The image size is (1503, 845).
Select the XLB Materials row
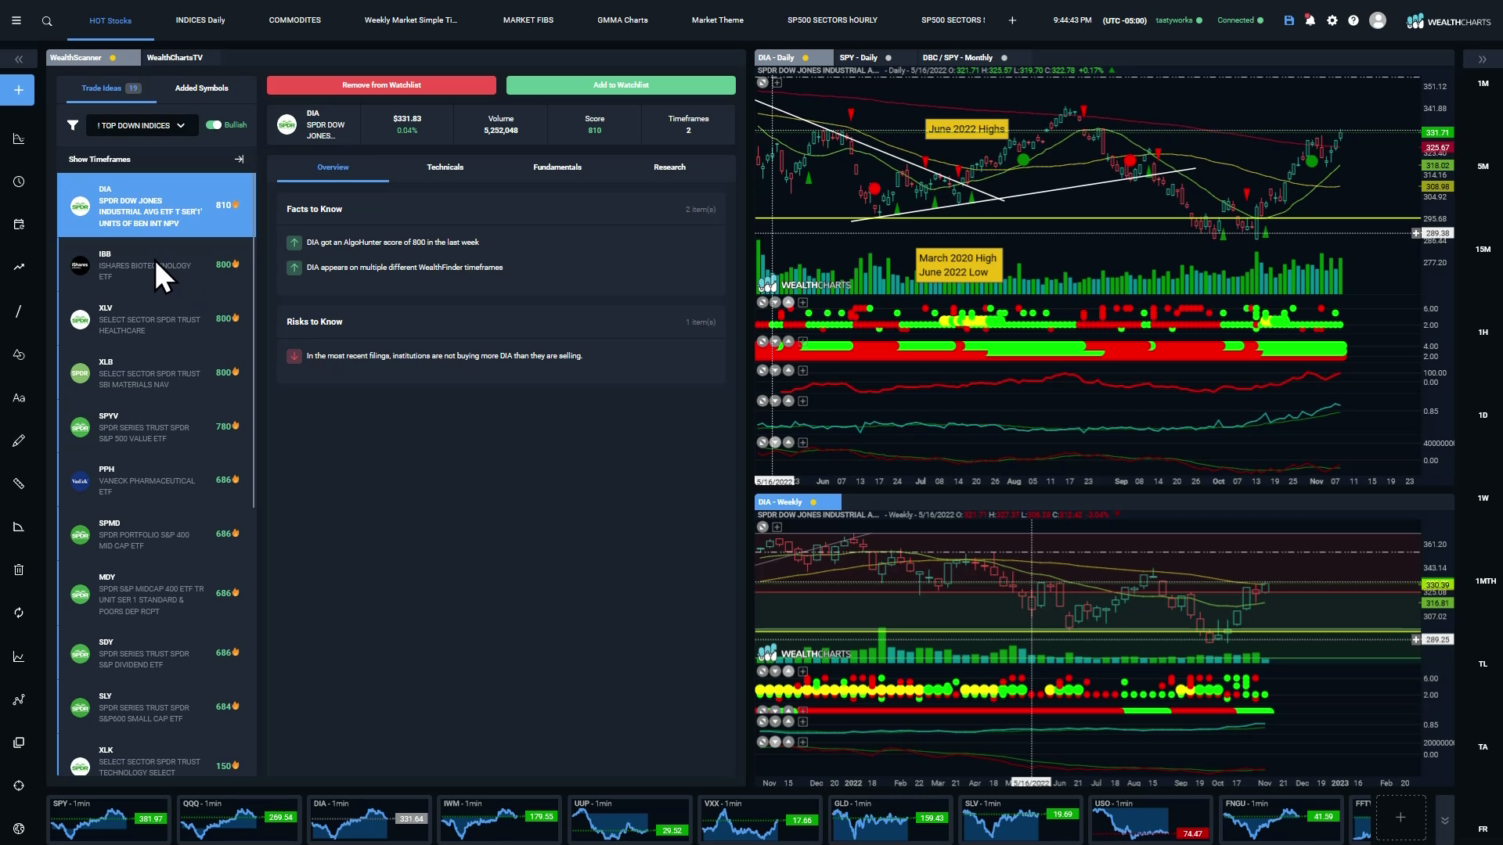157,373
